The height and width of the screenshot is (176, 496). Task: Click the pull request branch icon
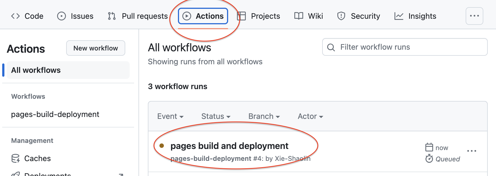[x=112, y=16]
